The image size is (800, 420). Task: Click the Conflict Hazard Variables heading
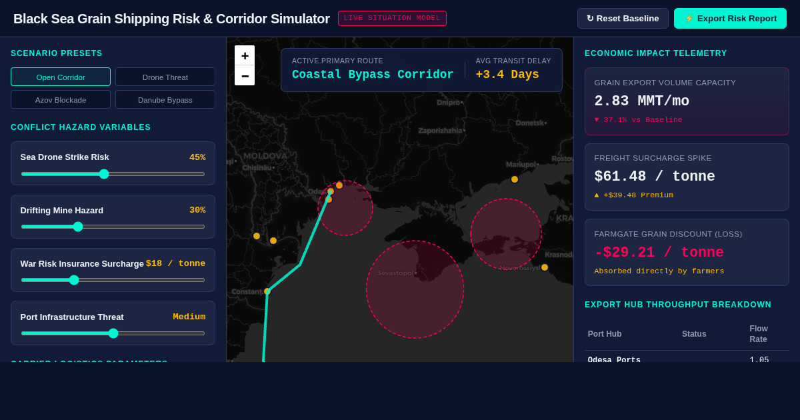(x=81, y=127)
